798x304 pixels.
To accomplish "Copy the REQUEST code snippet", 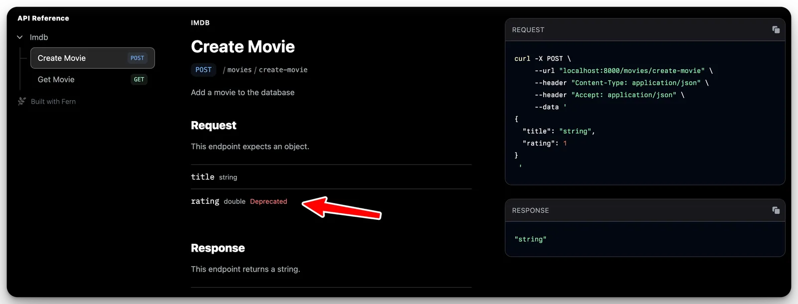I will point(776,30).
